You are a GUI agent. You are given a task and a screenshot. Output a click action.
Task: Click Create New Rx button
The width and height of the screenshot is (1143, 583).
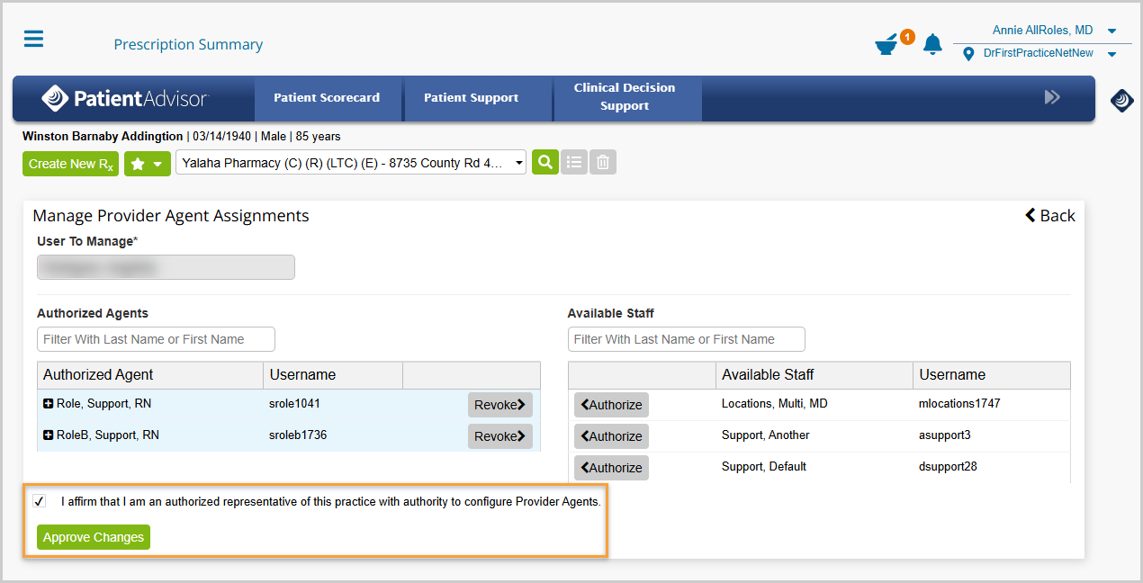pos(71,164)
